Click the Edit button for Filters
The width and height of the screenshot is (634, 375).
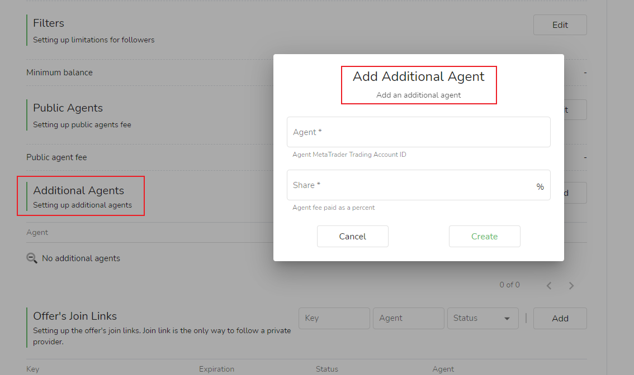pyautogui.click(x=560, y=25)
